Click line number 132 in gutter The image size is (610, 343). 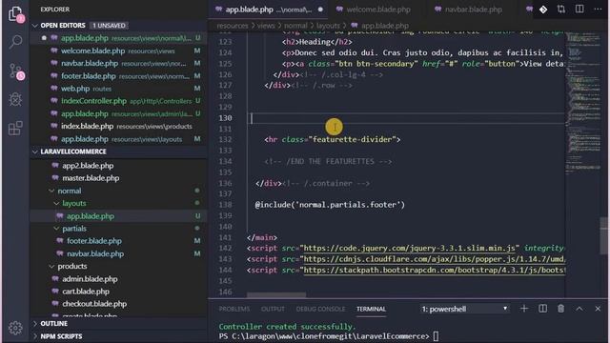click(226, 140)
